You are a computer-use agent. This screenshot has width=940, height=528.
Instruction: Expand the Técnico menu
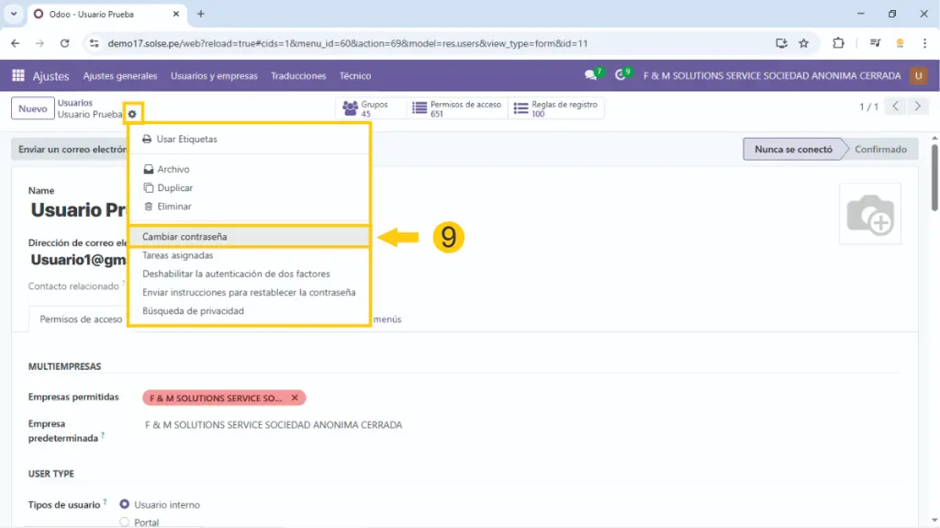click(x=355, y=76)
